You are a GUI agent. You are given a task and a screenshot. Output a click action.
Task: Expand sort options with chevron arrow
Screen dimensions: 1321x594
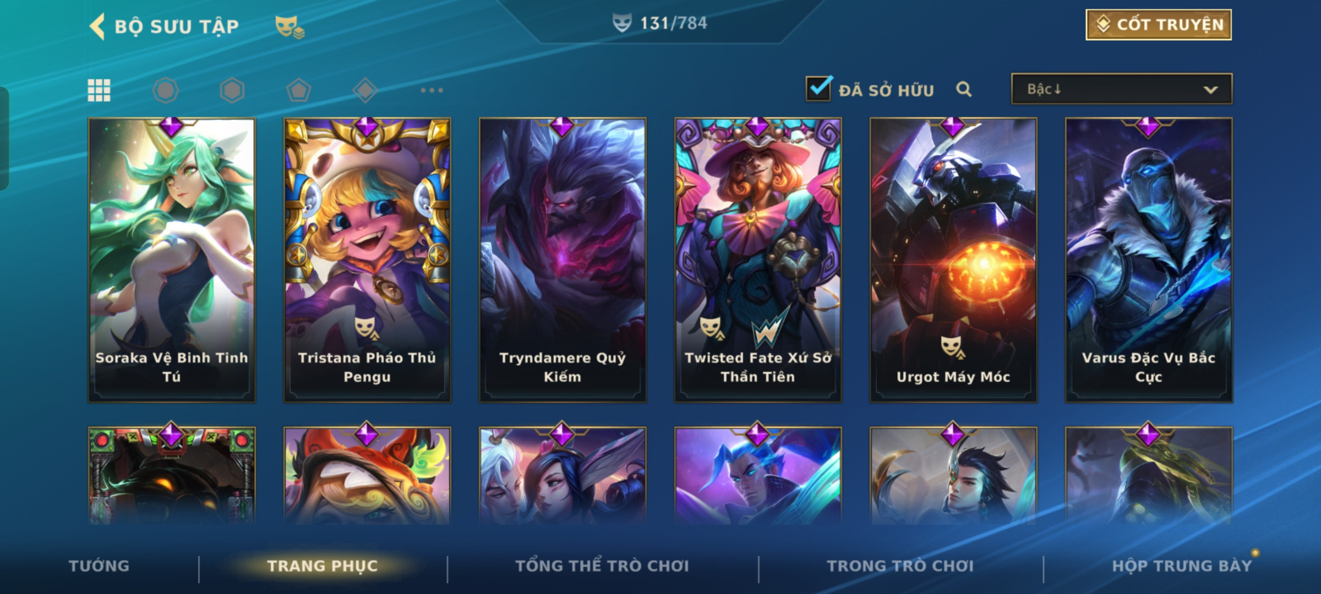tap(1210, 90)
